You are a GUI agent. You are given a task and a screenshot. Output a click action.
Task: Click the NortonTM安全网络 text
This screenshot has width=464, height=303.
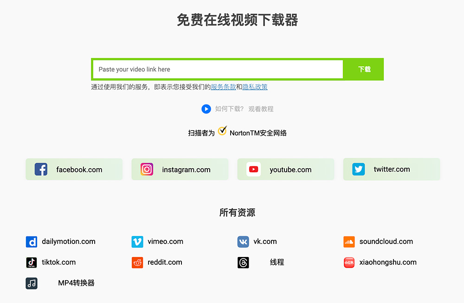[258, 133]
